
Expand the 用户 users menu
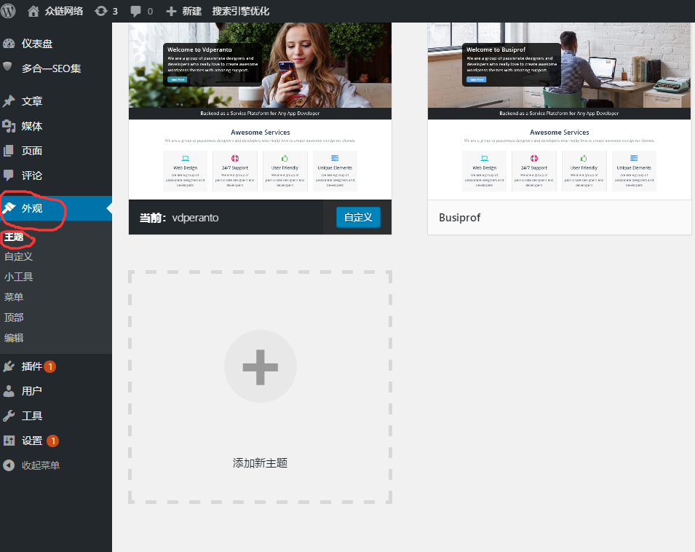click(31, 391)
